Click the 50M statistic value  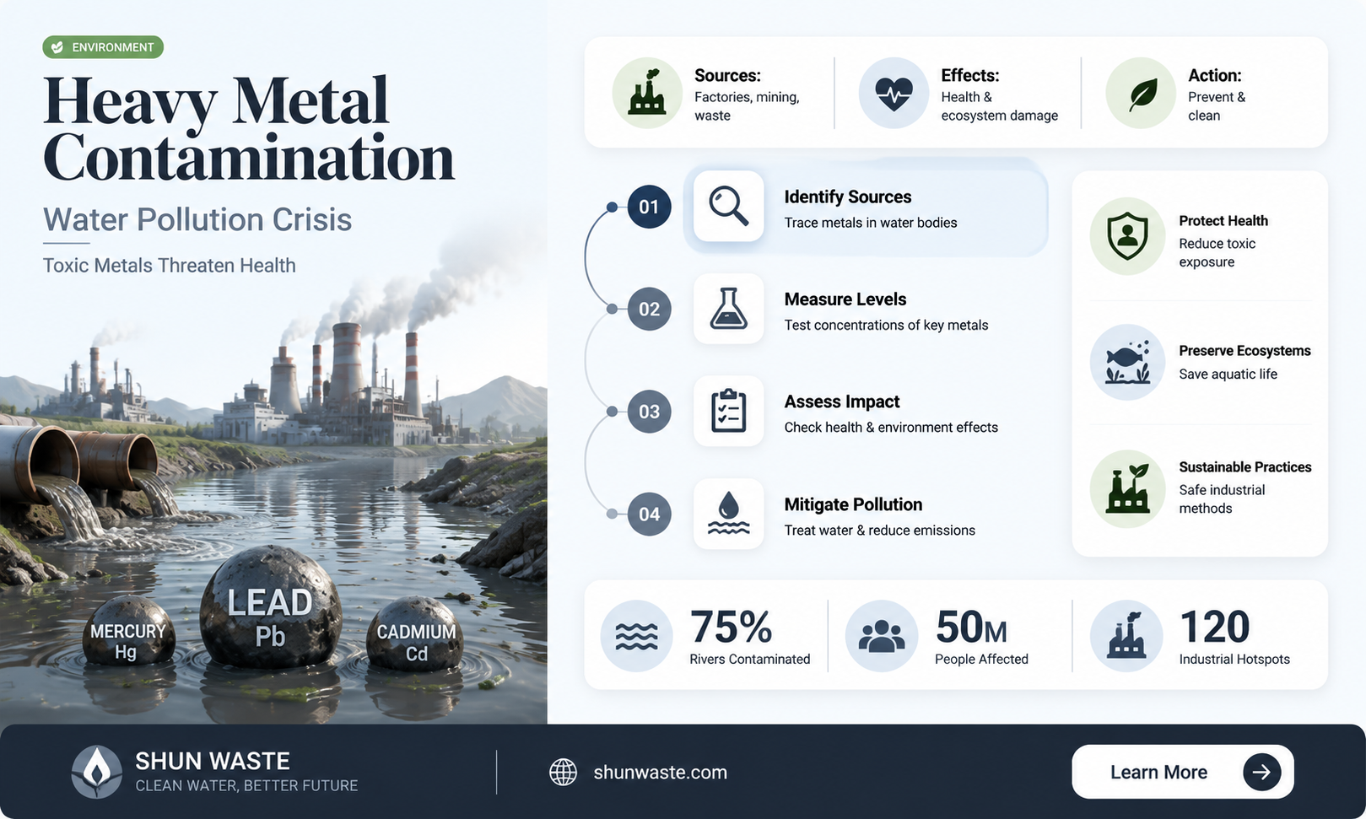click(971, 627)
